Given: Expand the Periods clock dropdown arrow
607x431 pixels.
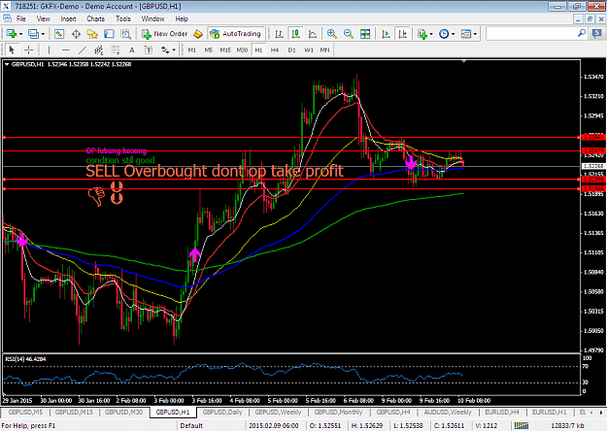Looking at the screenshot, I should (x=453, y=34).
